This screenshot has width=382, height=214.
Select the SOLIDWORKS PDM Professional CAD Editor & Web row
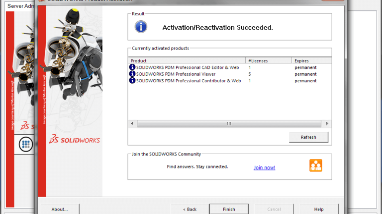230,67
